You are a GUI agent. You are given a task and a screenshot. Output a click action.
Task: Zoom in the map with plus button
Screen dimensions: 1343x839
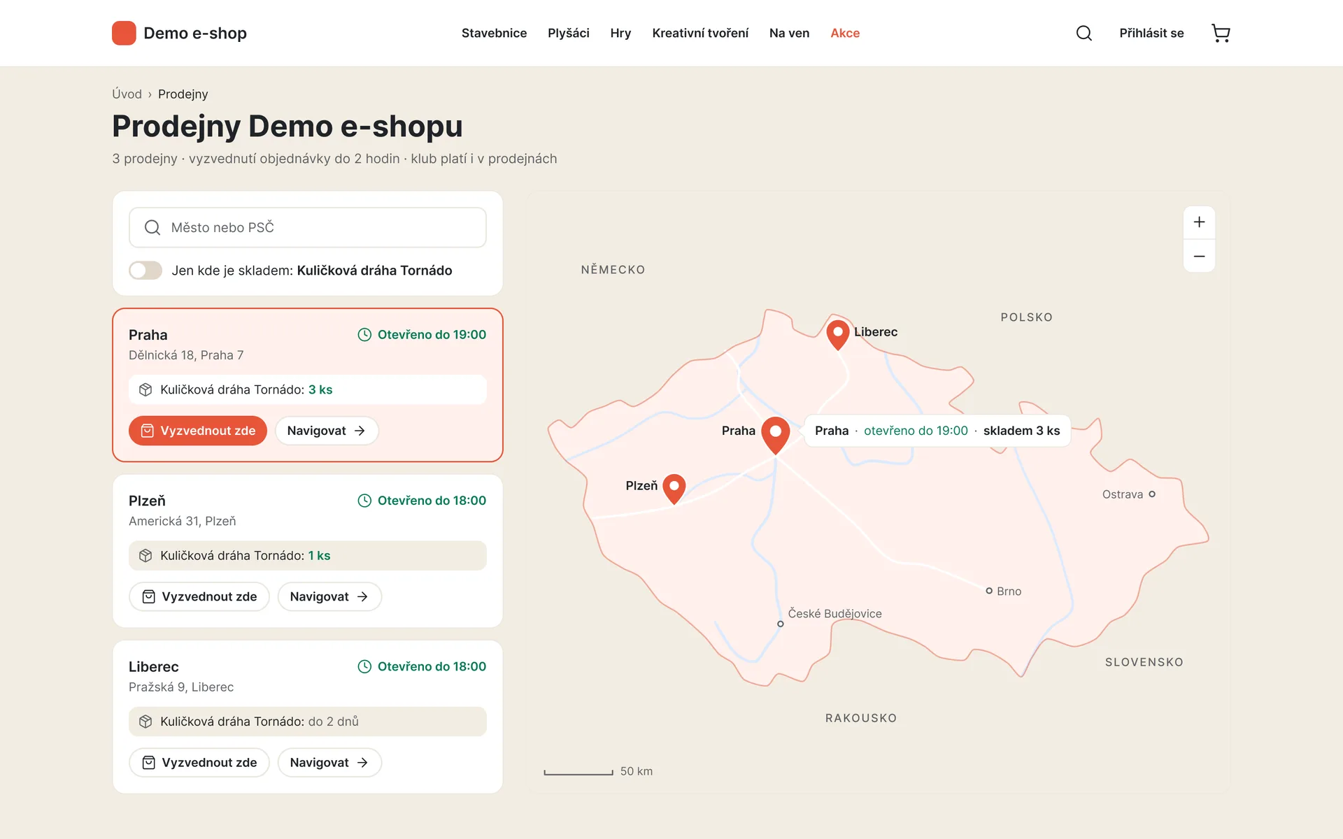(1199, 222)
